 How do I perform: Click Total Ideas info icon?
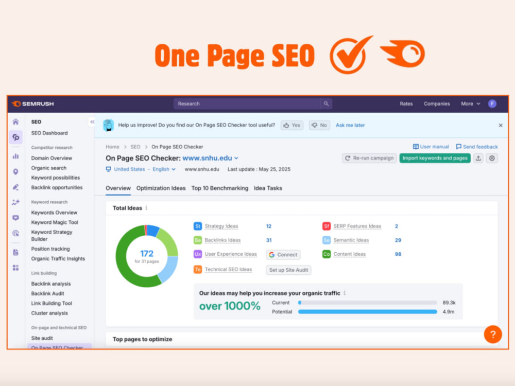tap(146, 208)
